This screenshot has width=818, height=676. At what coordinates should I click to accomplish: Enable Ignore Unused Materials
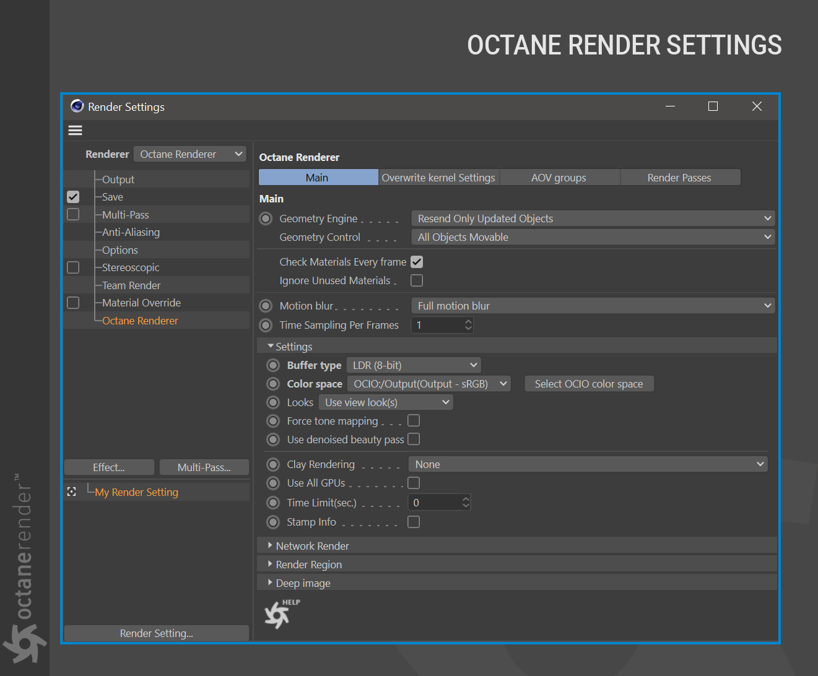[417, 280]
